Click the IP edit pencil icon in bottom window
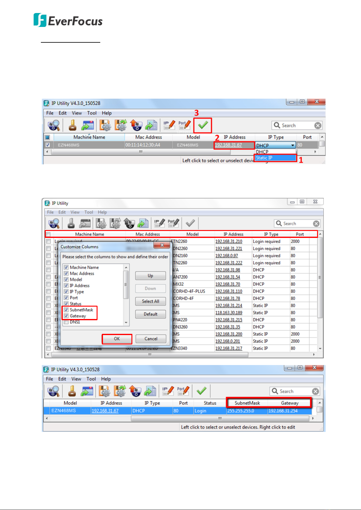 (168, 391)
